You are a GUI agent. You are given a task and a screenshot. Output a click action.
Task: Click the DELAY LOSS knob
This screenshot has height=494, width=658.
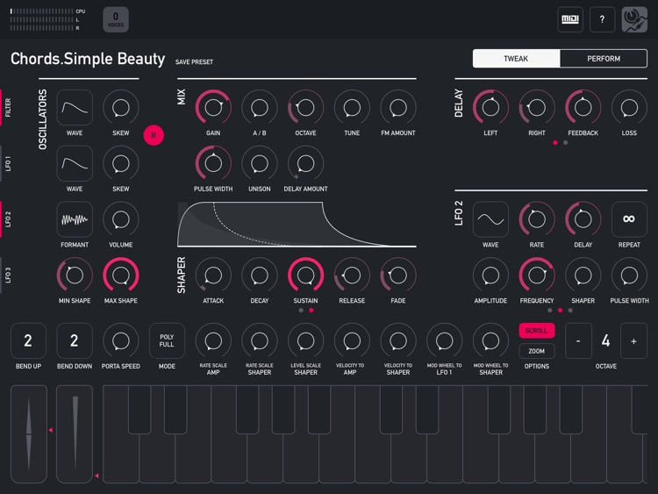pyautogui.click(x=629, y=107)
